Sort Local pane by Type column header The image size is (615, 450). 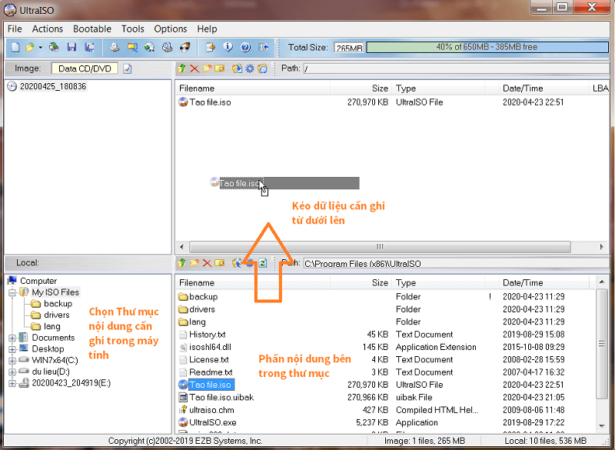[438, 283]
